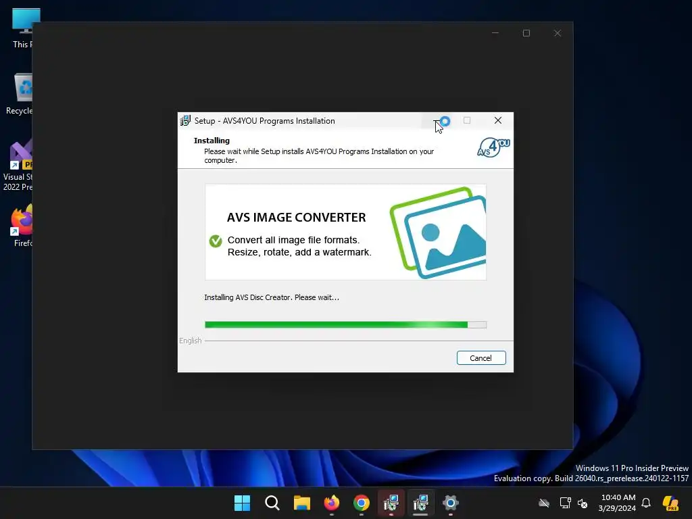The height and width of the screenshot is (519, 692).
Task: Close the Setup installer window
Action: tap(498, 120)
